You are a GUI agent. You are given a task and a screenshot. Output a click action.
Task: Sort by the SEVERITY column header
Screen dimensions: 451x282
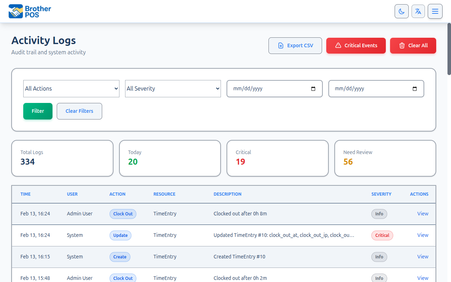click(x=382, y=194)
